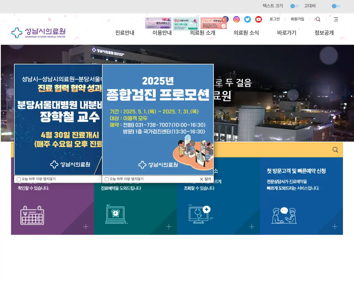Image resolution: width=354 pixels, height=283 pixels.
Task: Open the 이용안내 menu
Action: click(x=162, y=33)
